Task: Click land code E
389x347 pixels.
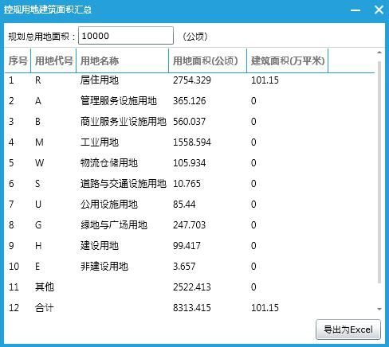Action: point(37,267)
